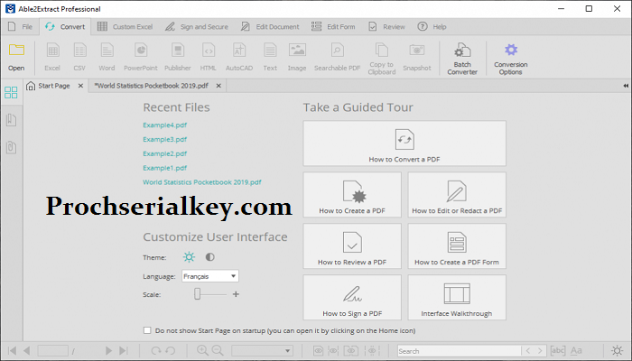Choose the CSV conversion icon
This screenshot has width=632, height=361.
point(79,51)
